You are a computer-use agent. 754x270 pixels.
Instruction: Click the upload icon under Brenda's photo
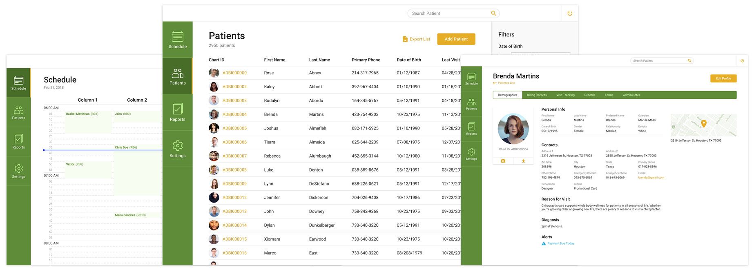[523, 161]
